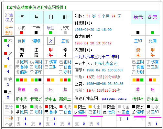Select the 壬辰 month pillar

click(36, 52)
